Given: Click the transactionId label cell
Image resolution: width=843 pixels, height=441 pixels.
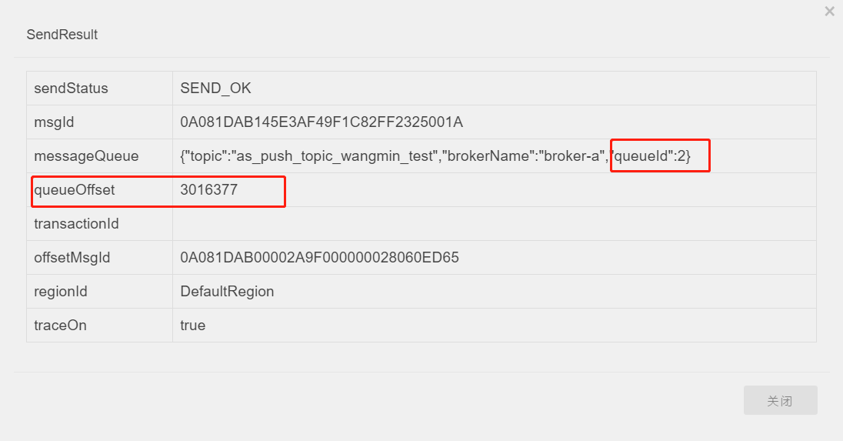Looking at the screenshot, I should (77, 224).
